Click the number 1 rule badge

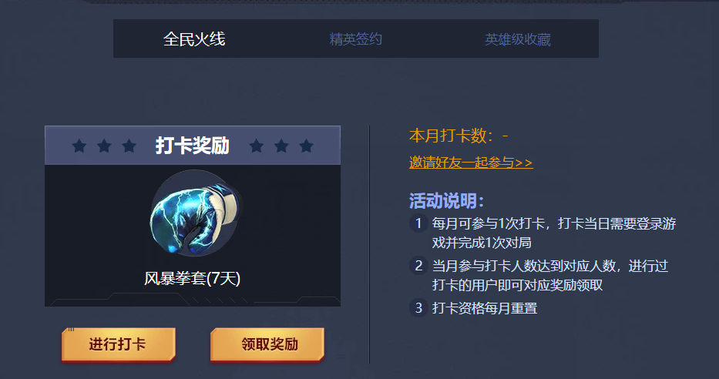click(x=418, y=223)
